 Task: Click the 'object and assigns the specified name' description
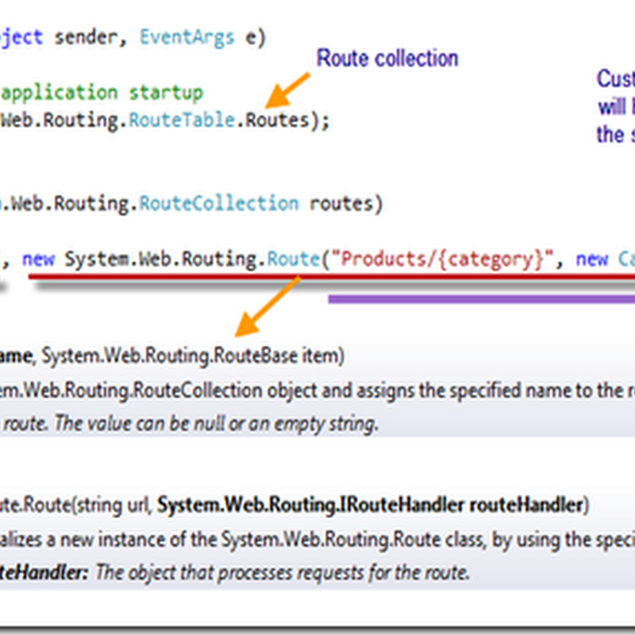coord(418,391)
